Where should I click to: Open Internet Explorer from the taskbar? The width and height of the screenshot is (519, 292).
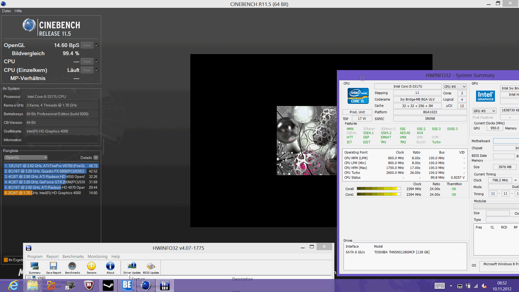coord(13,286)
